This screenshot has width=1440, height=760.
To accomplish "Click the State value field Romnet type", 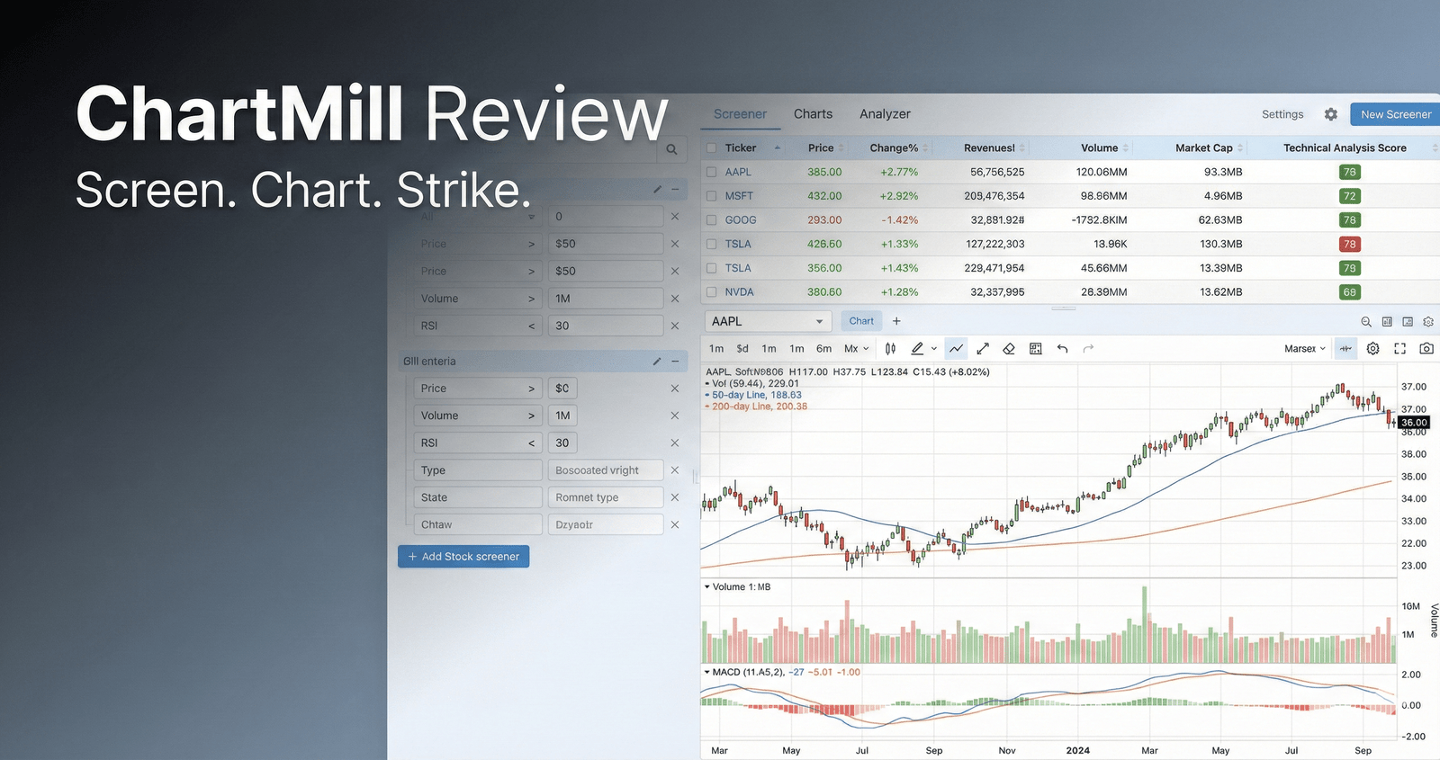I will pyautogui.click(x=606, y=497).
